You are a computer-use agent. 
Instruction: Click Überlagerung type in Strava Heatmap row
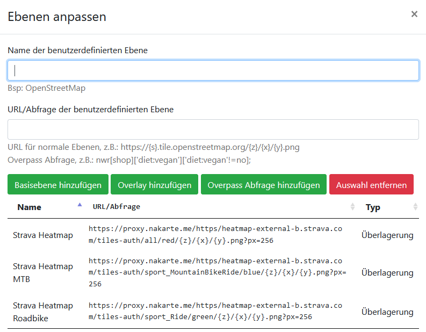coord(387,235)
